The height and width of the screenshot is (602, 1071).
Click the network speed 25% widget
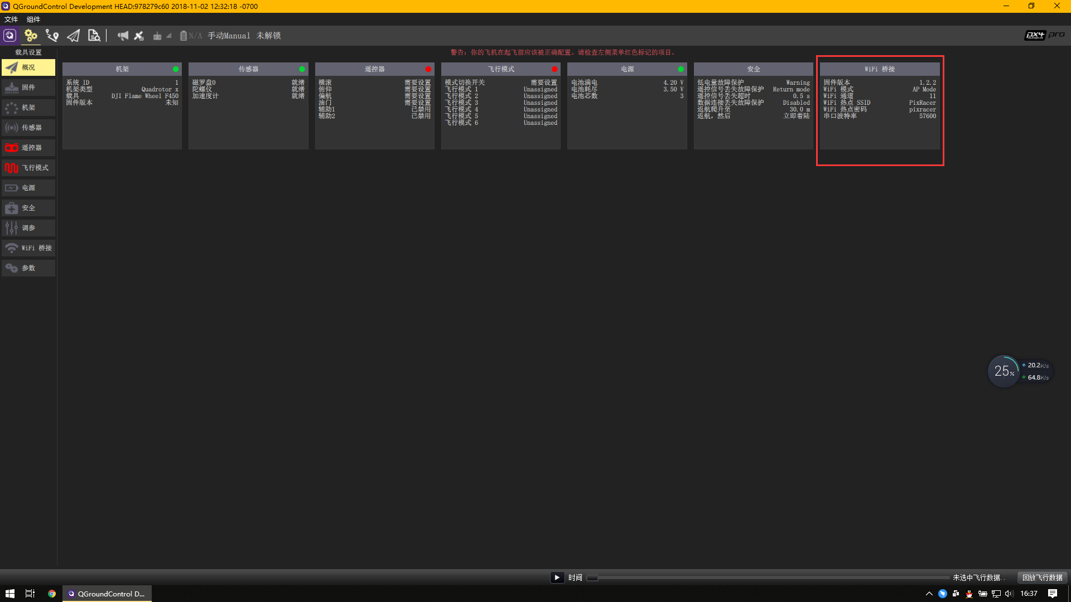pos(1019,371)
